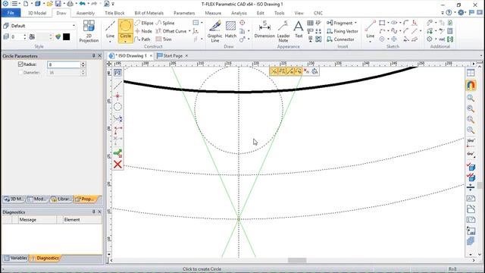Select the Trim tool
The image size is (485, 273).
click(x=164, y=39)
